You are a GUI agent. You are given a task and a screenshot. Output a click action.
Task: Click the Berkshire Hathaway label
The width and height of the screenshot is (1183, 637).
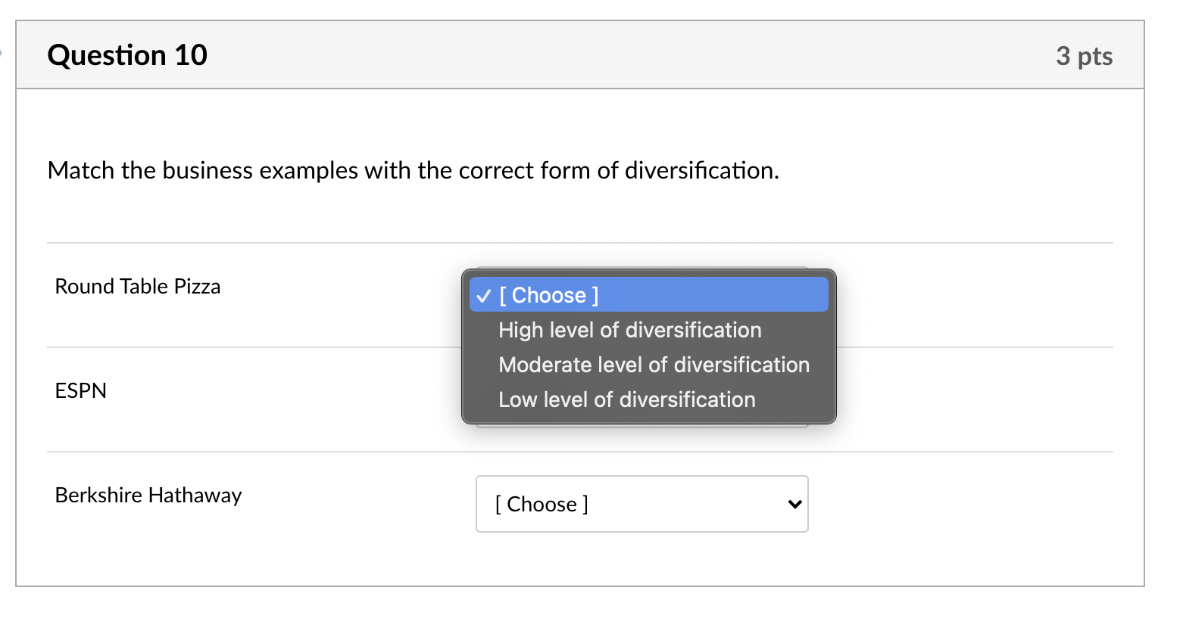148,496
